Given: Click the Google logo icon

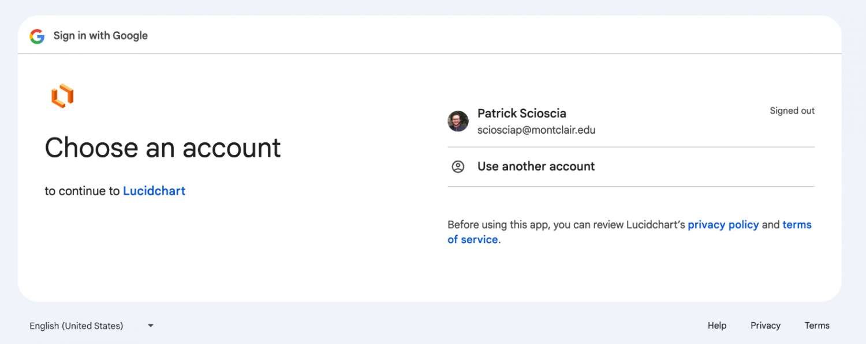Looking at the screenshot, I should click(37, 36).
